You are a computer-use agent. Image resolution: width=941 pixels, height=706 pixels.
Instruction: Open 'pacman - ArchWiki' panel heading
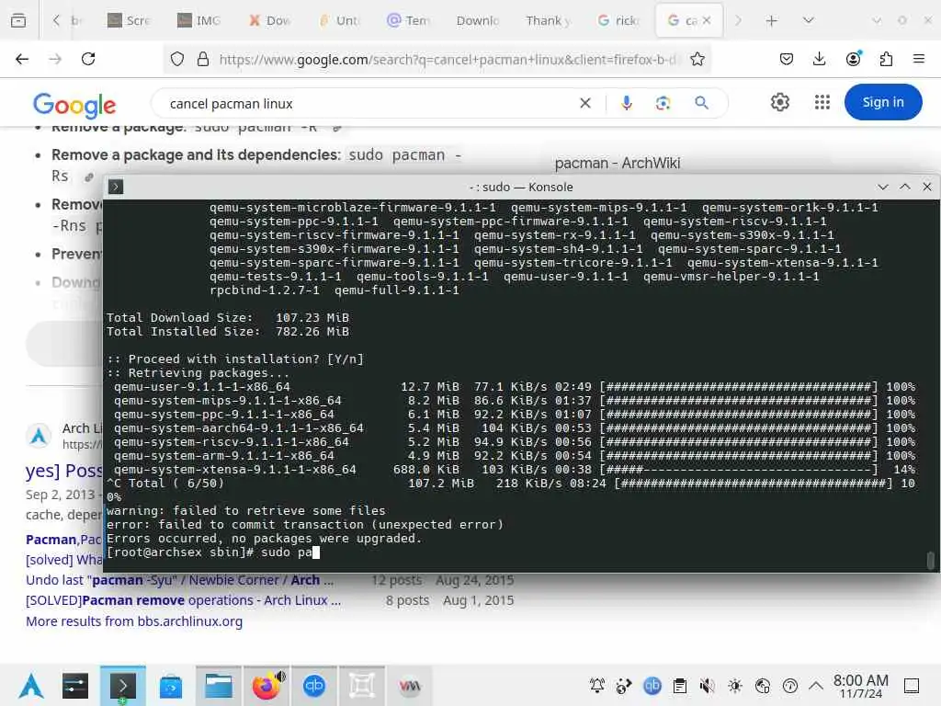pyautogui.click(x=618, y=163)
